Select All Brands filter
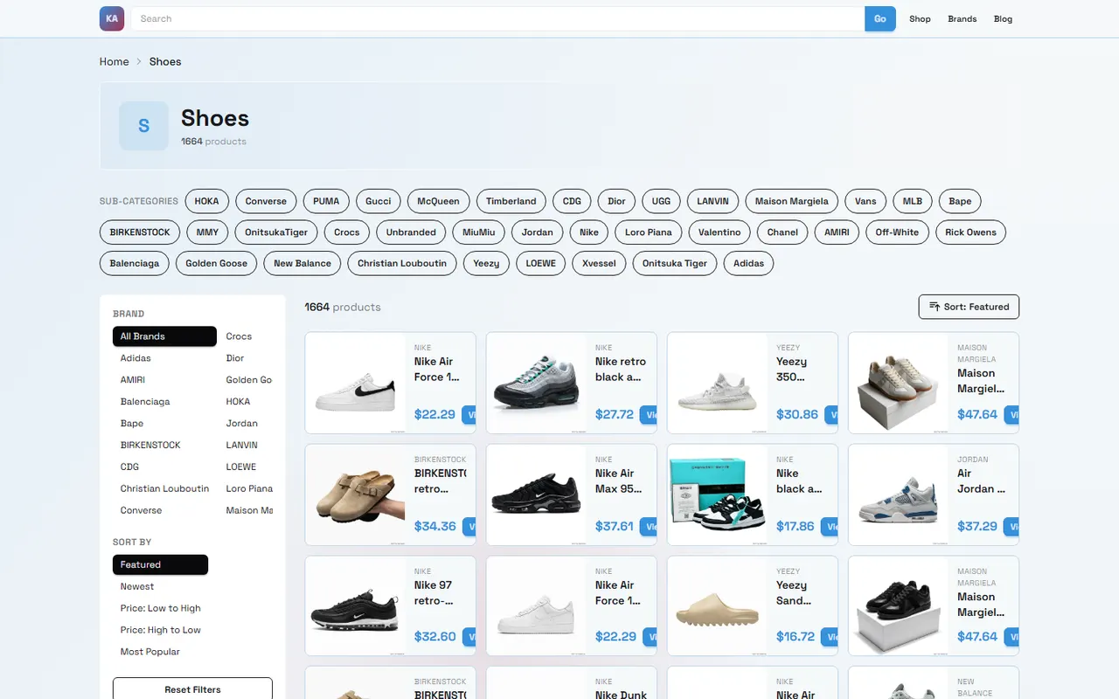 (164, 336)
